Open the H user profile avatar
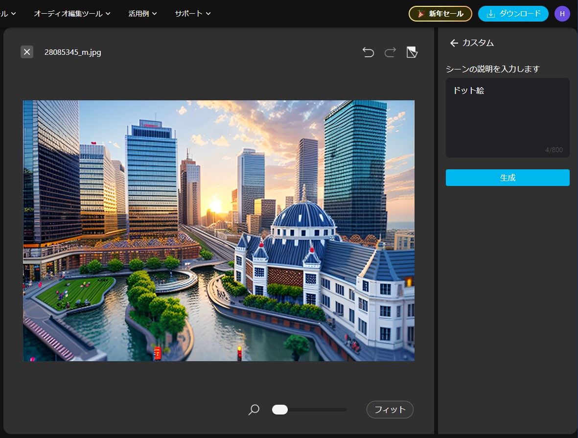The width and height of the screenshot is (578, 438). click(562, 14)
